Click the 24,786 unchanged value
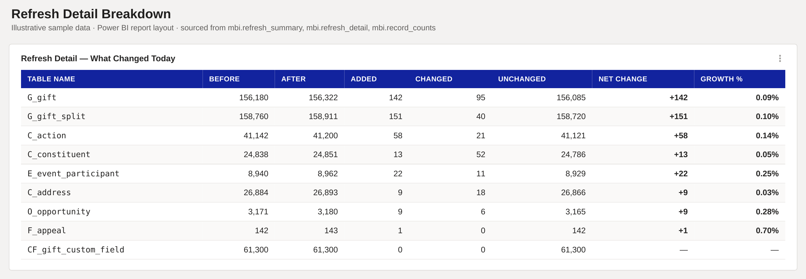This screenshot has height=279, width=806. pos(573,155)
